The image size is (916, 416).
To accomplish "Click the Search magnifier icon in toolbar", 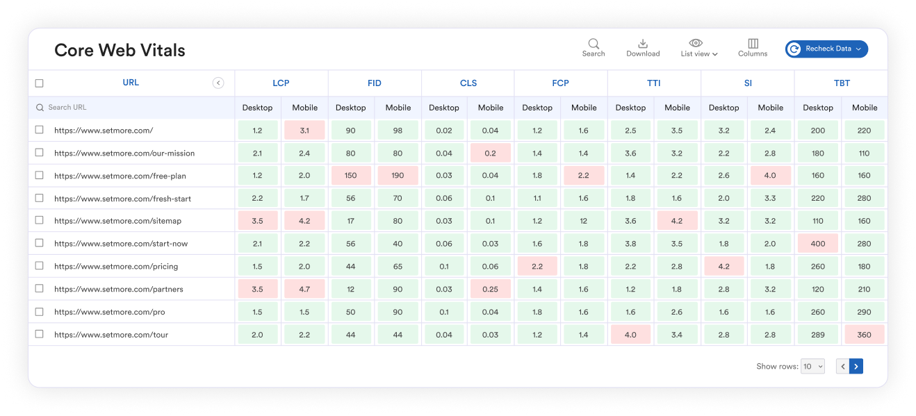I will point(594,43).
